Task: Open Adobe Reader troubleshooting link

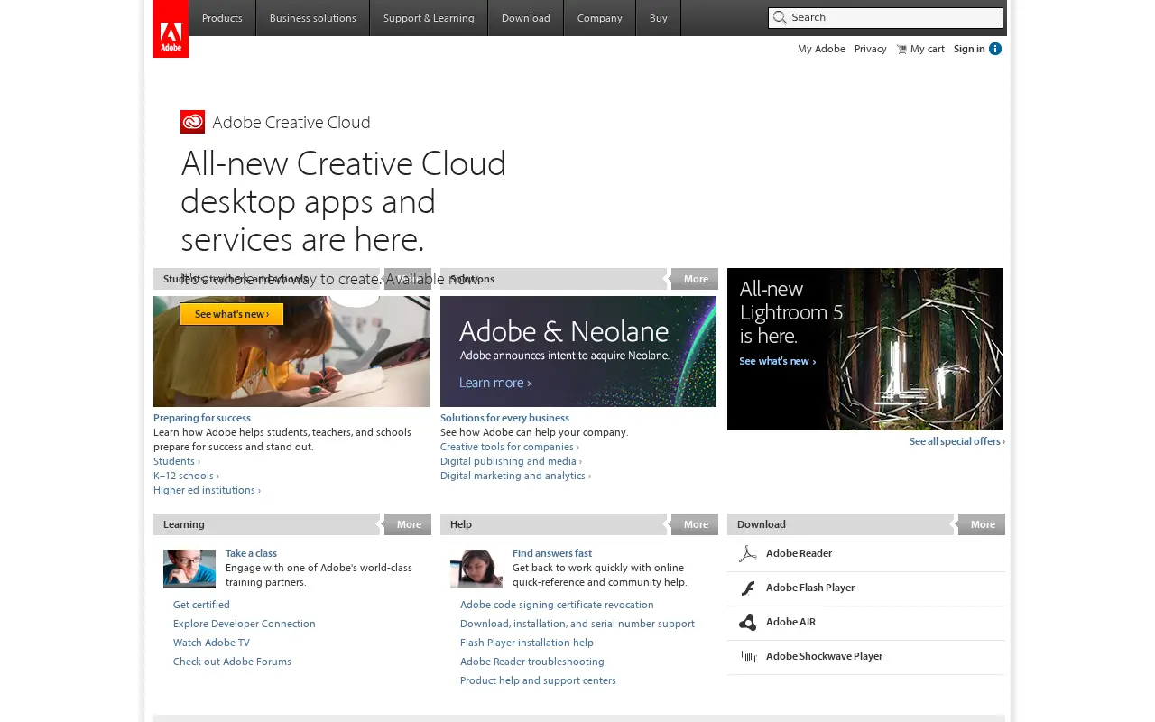Action: [x=532, y=662]
